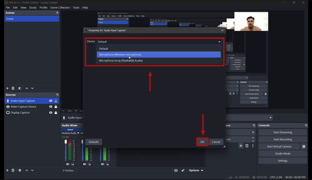Open transition three-dots menu
Screen dimensions: 312x180
pyautogui.click(x=253, y=146)
